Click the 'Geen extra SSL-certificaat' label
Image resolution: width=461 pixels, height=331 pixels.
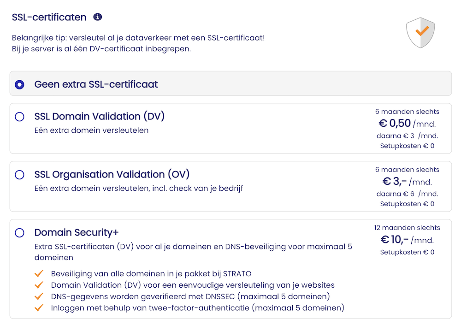(x=96, y=84)
